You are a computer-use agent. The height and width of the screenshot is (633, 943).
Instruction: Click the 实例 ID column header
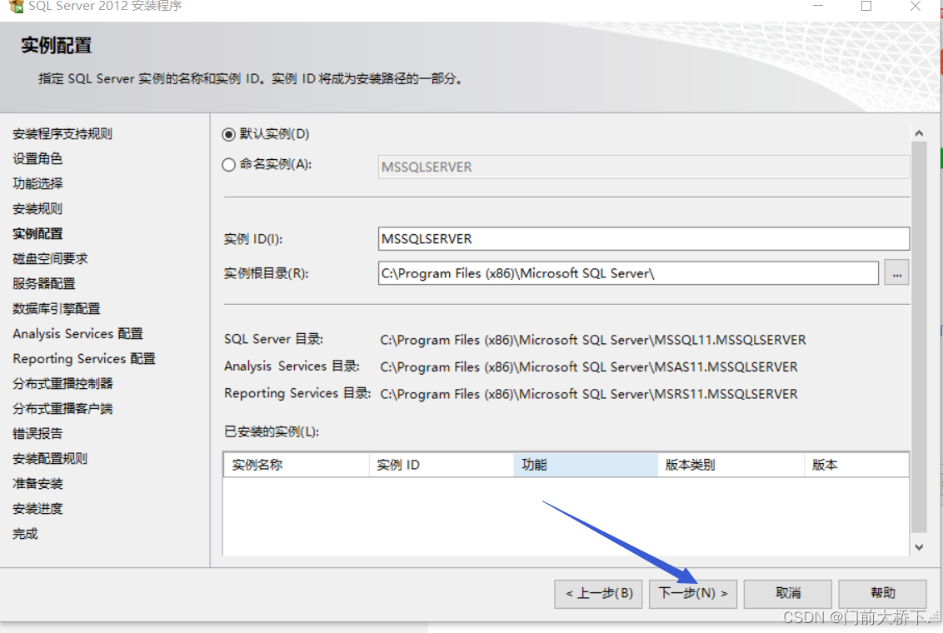pyautogui.click(x=442, y=465)
